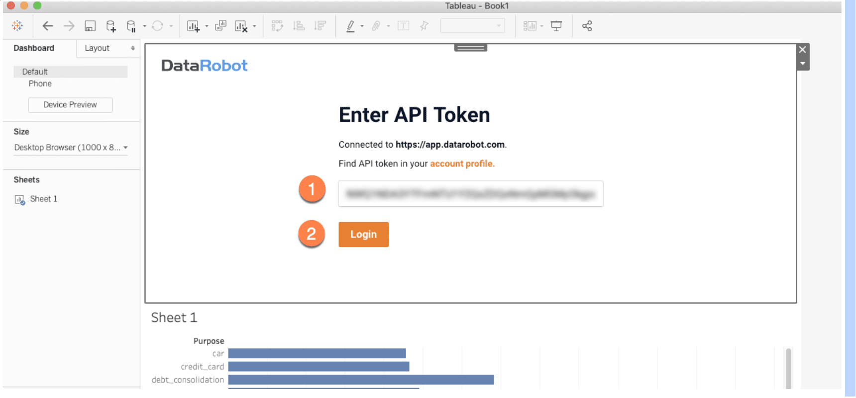Click the Show/Hide Cards icon
Image resolution: width=856 pixels, height=398 pixels.
[x=530, y=26]
